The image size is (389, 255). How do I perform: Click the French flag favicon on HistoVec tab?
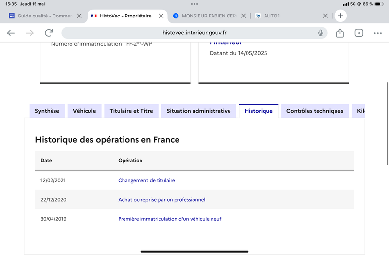[x=94, y=16]
